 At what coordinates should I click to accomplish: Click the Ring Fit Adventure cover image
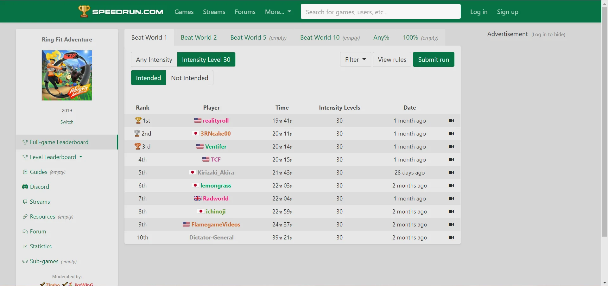pyautogui.click(x=67, y=75)
